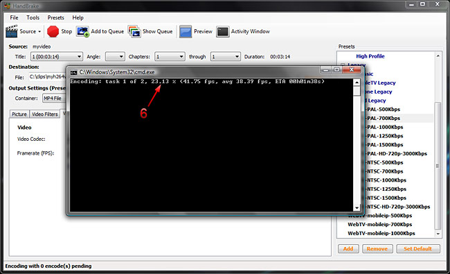Click the destination File path field

tap(48, 77)
